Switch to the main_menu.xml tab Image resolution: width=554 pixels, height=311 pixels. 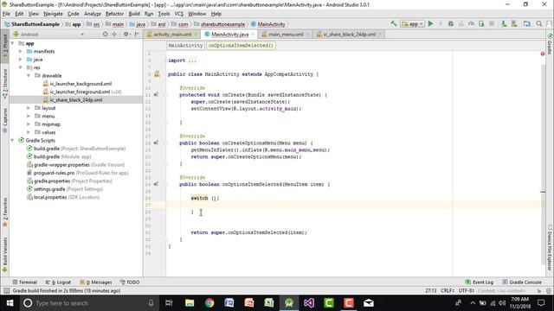pyautogui.click(x=286, y=35)
